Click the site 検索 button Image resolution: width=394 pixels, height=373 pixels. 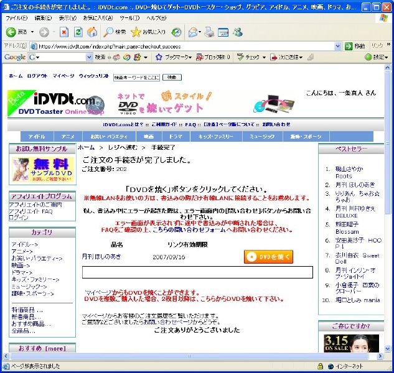172,77
